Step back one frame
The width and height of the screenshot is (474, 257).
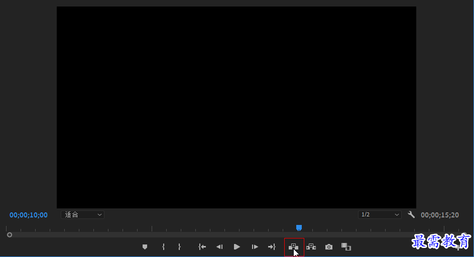[x=219, y=247]
